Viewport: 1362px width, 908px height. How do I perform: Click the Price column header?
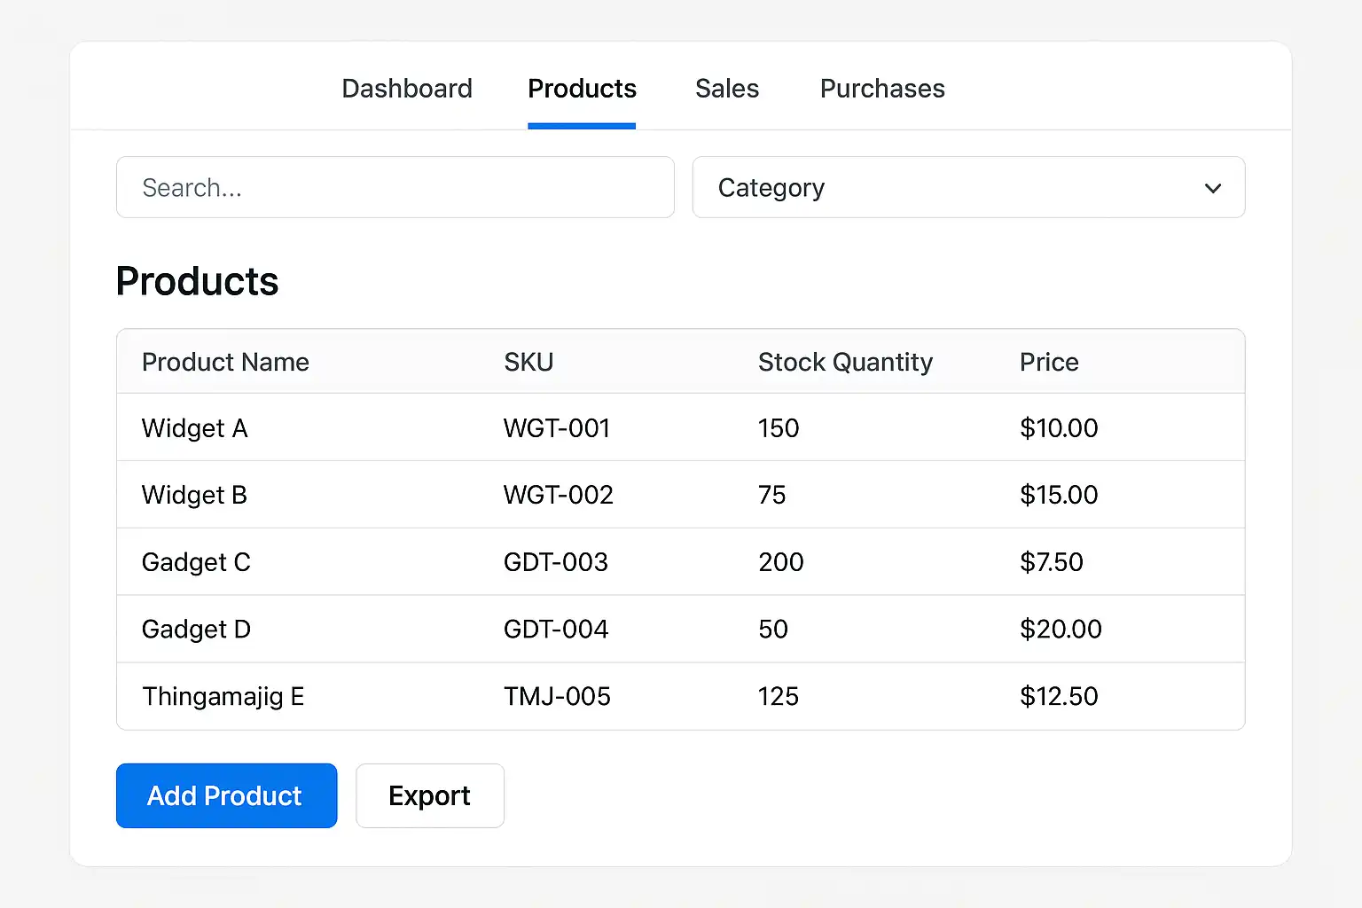tap(1049, 362)
